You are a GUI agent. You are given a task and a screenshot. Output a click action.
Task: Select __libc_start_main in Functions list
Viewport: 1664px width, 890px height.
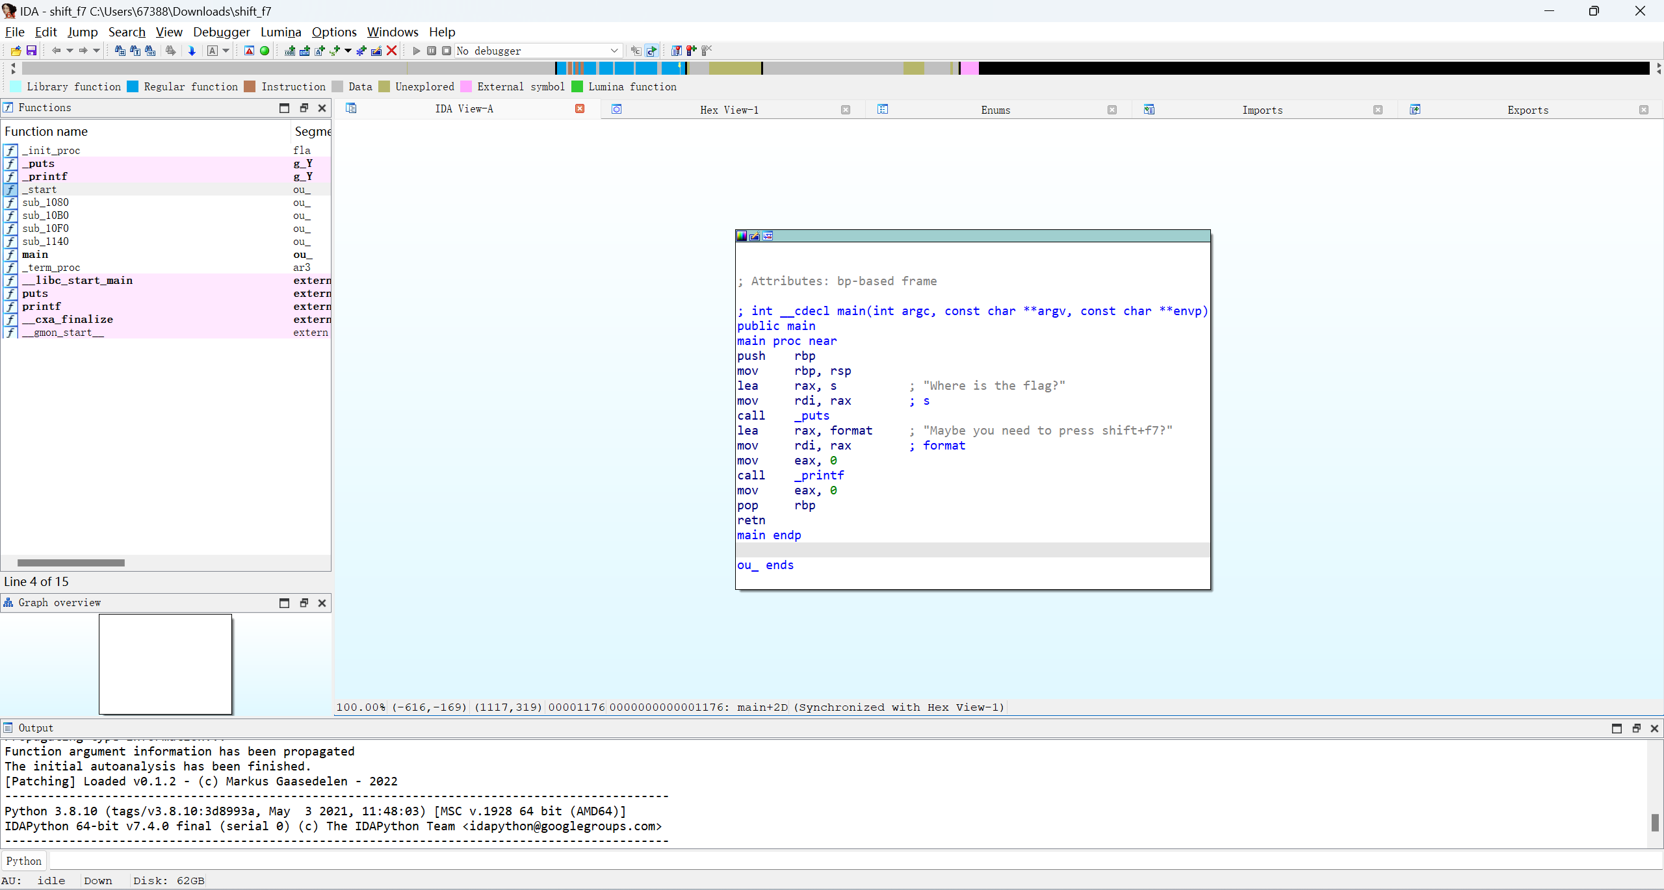166,281
